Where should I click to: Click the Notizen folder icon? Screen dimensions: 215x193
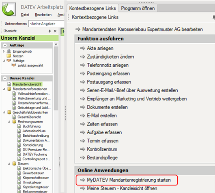coord(9,56)
